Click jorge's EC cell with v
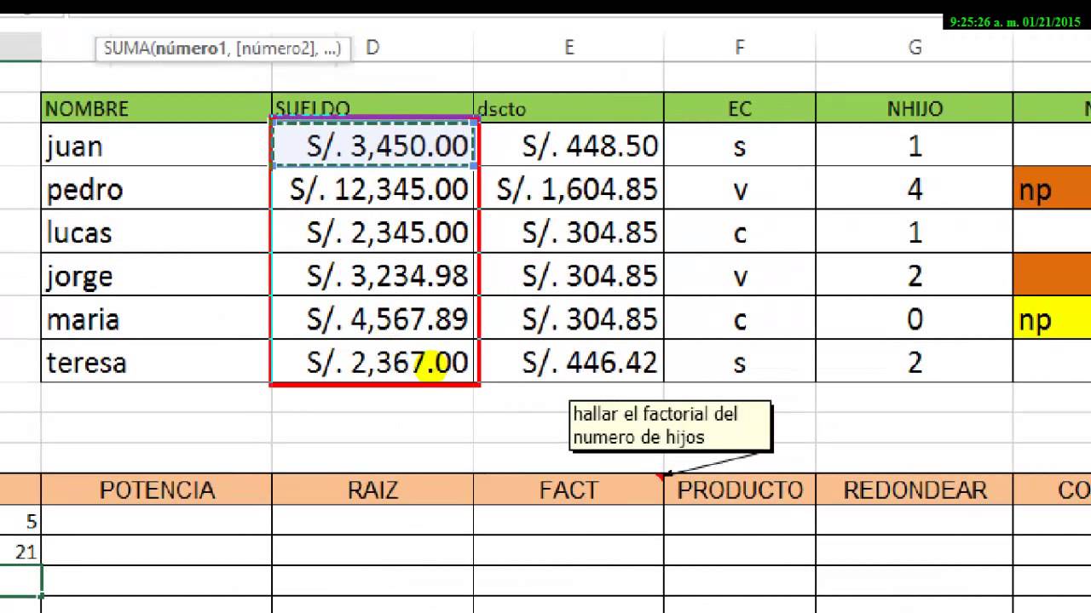Viewport: 1091px width, 613px height. click(x=740, y=276)
